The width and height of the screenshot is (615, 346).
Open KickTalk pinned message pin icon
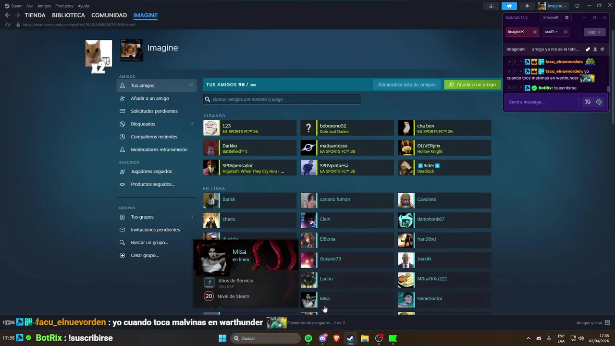tap(602, 49)
